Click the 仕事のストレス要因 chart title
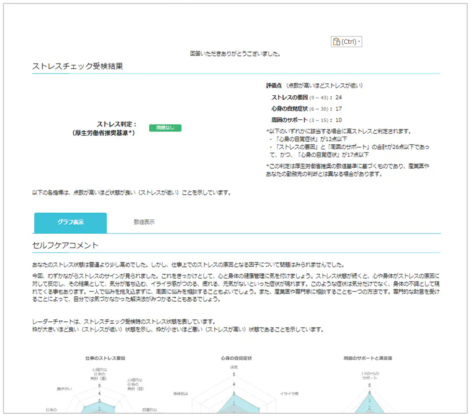The image size is (472, 419). pyautogui.click(x=105, y=358)
